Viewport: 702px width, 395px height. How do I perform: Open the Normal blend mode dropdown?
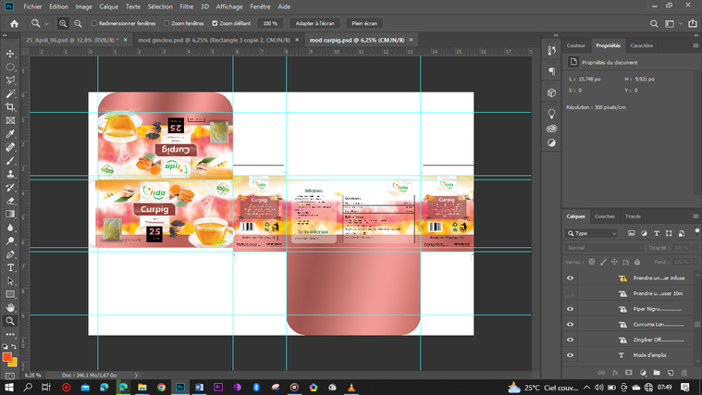604,248
